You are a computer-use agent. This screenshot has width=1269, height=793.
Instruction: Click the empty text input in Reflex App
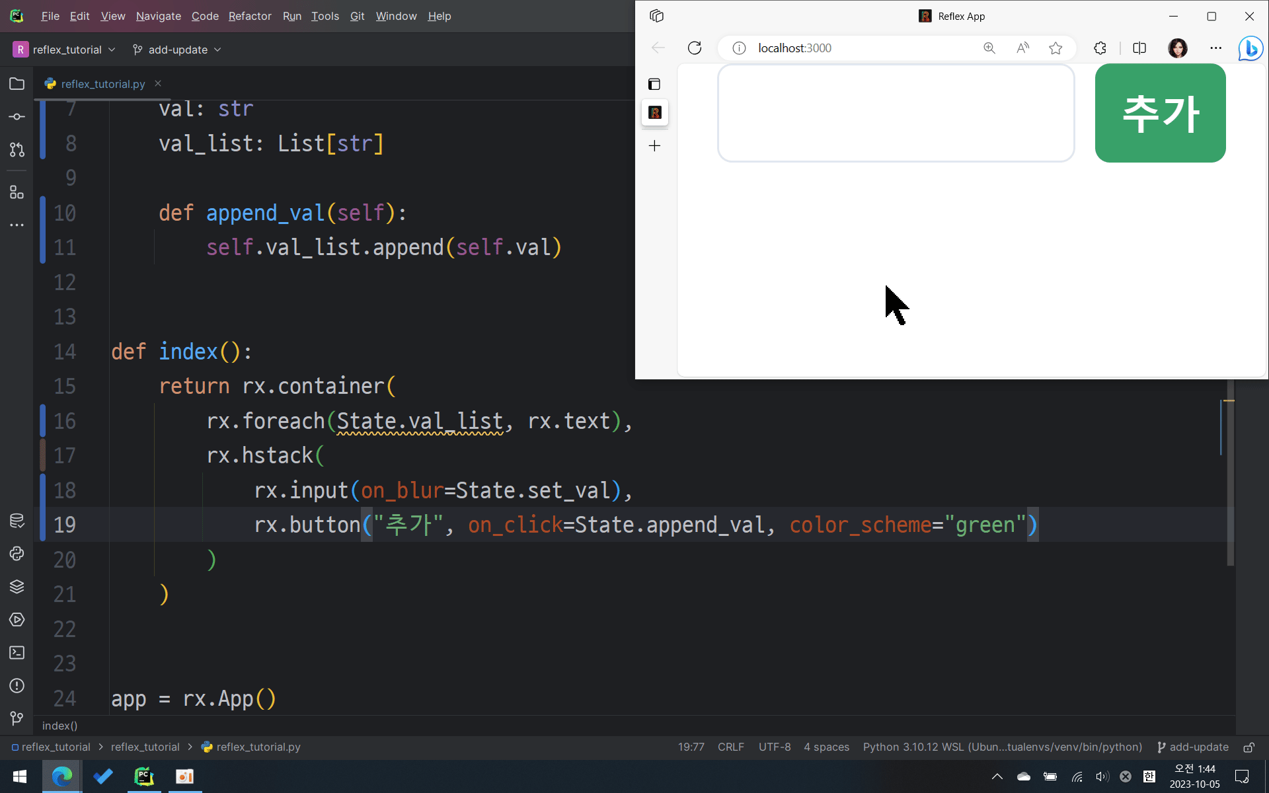pos(896,113)
